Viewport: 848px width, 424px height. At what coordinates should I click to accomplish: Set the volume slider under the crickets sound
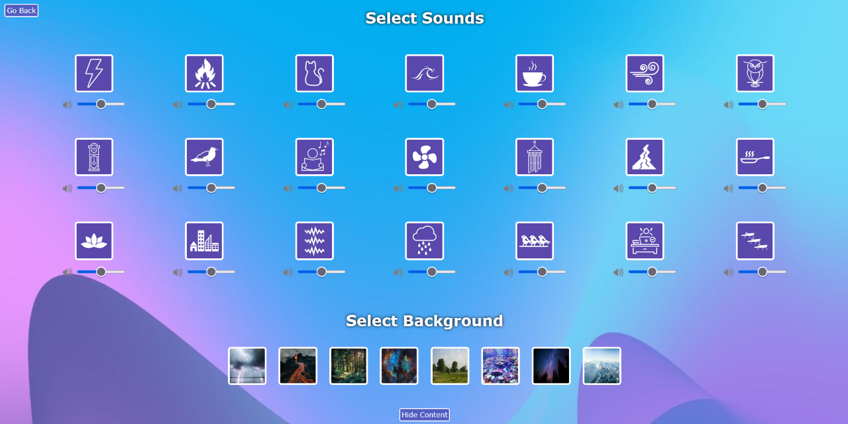(763, 272)
